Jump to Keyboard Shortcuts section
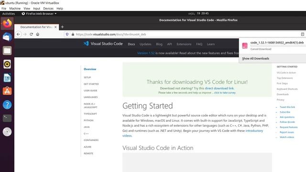The image size is (306, 172). (x=287, y=89)
